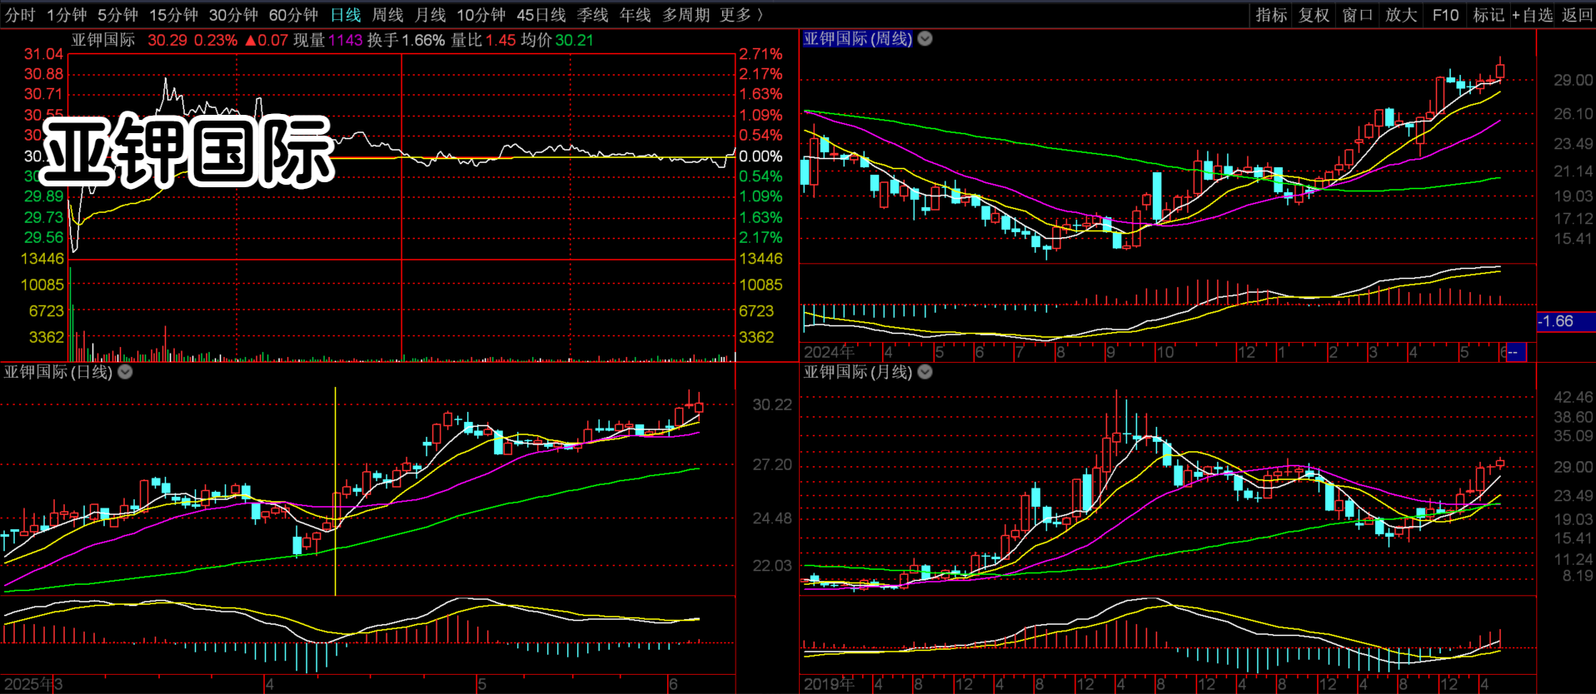Select the 15分钟 period tab

point(173,15)
